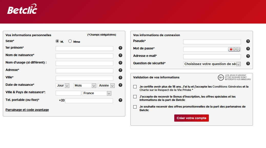Open Parrainage et code avantage link
Image resolution: width=266 pixels, height=148 pixels.
pyautogui.click(x=27, y=110)
